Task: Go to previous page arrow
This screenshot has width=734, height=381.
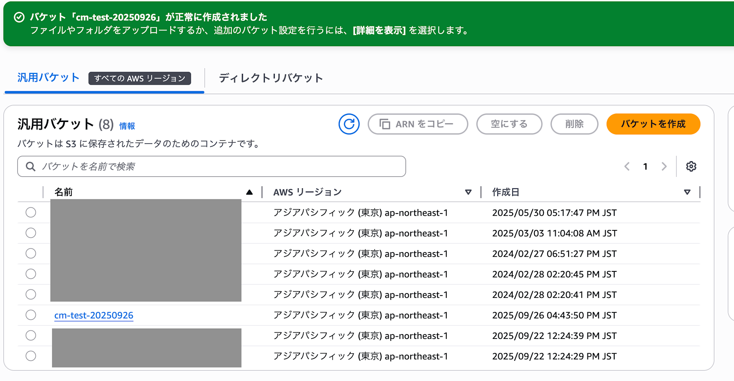Action: pyautogui.click(x=627, y=167)
